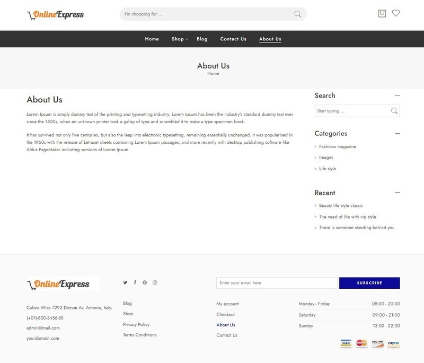Open the Twitter social icon in footer
424x363 pixels.
pos(125,283)
